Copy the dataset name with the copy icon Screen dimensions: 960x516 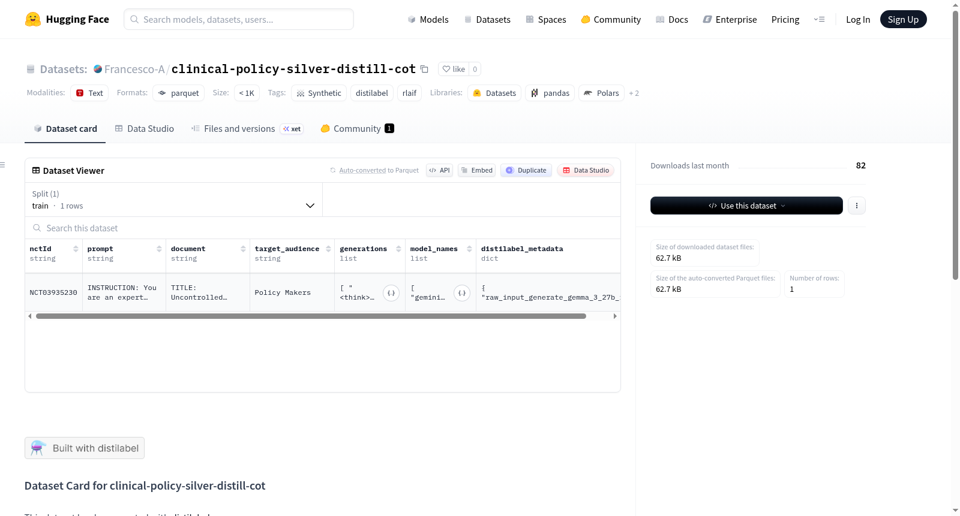click(x=424, y=69)
